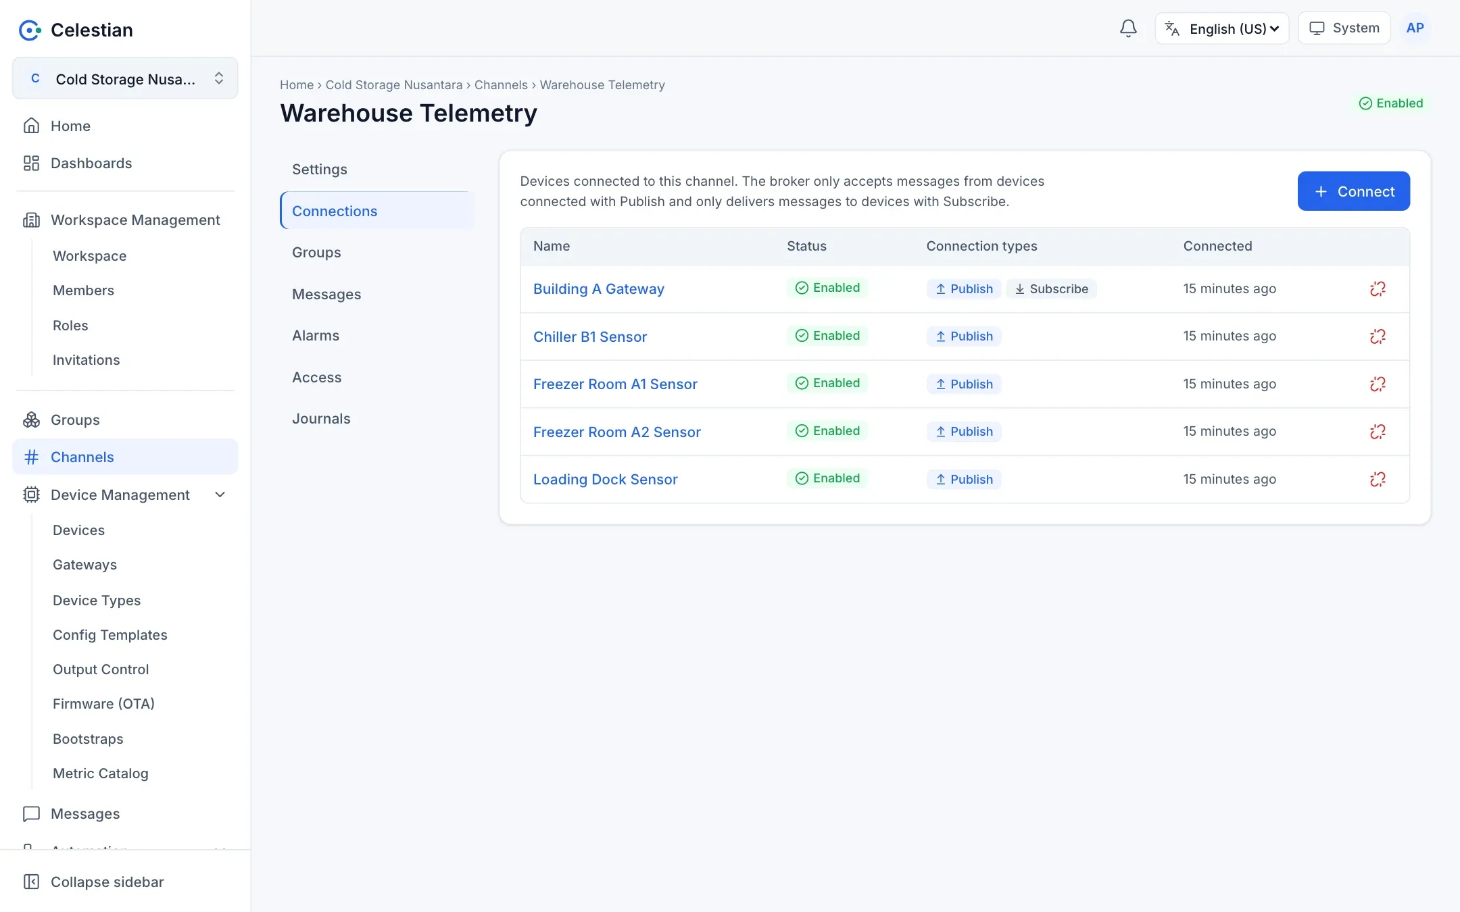Open Loading Dock Sensor link
The height and width of the screenshot is (912, 1460).
tap(605, 479)
